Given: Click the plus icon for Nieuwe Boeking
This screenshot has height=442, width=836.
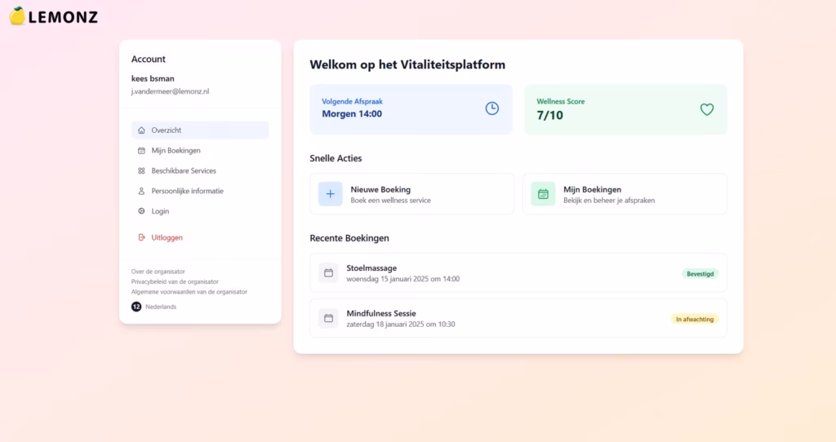Looking at the screenshot, I should 330,194.
